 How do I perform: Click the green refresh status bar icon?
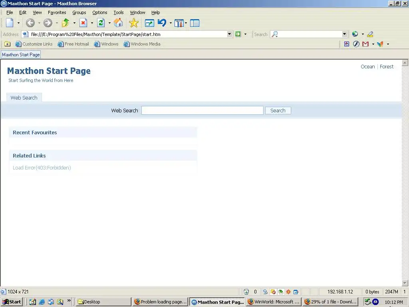(281, 292)
